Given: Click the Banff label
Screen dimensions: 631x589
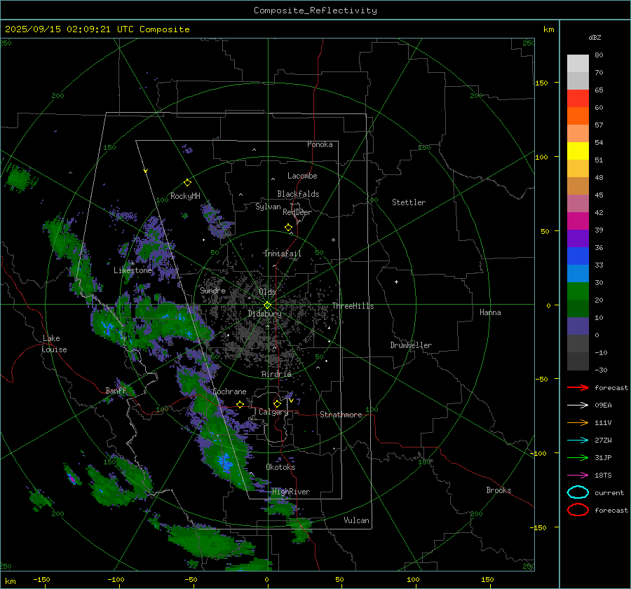Looking at the screenshot, I should 116,390.
